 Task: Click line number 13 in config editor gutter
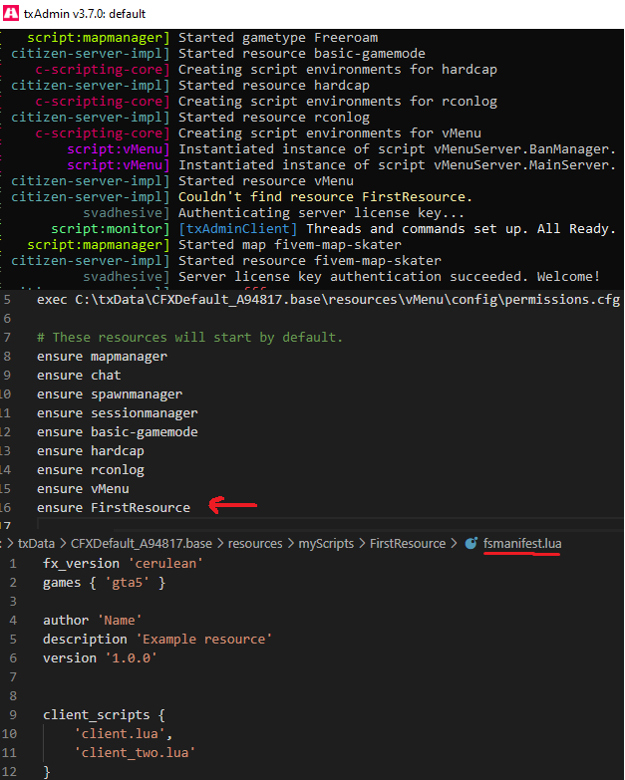5,450
